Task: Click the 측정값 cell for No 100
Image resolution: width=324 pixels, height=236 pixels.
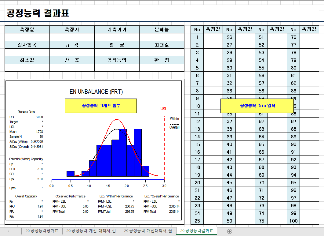Action: point(309,221)
